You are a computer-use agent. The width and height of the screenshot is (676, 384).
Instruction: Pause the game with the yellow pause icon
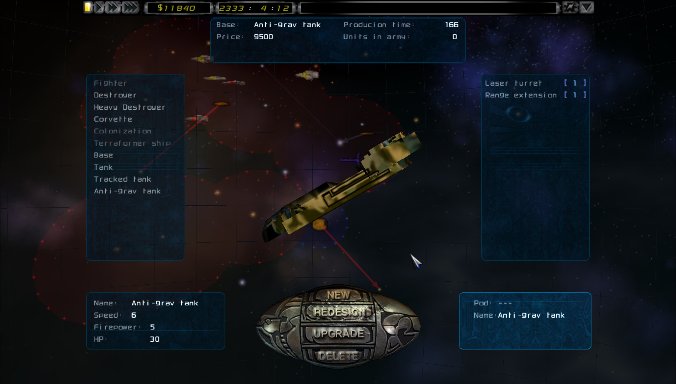pos(88,7)
